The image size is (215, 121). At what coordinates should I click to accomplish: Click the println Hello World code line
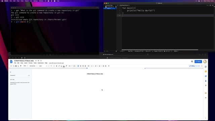pos(141,10)
